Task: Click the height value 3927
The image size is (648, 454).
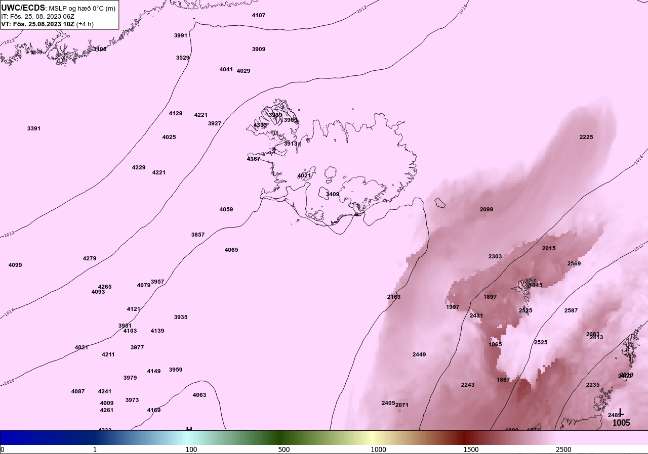Action: tap(215, 123)
